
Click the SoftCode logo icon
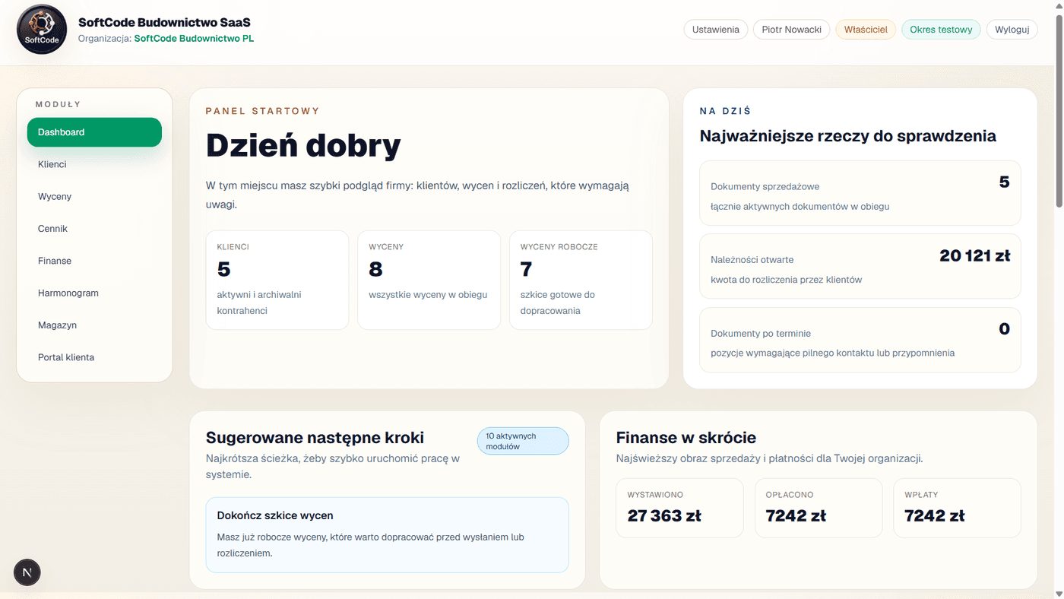pos(42,30)
